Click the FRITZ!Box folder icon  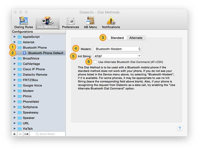pyautogui.click(x=20, y=80)
